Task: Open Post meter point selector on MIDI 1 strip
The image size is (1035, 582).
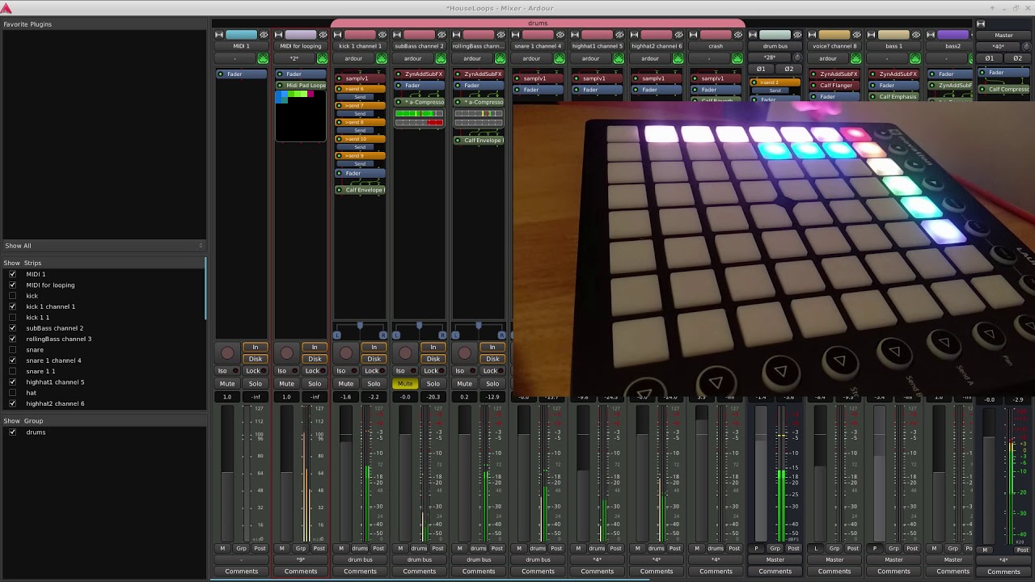Action: click(x=260, y=548)
